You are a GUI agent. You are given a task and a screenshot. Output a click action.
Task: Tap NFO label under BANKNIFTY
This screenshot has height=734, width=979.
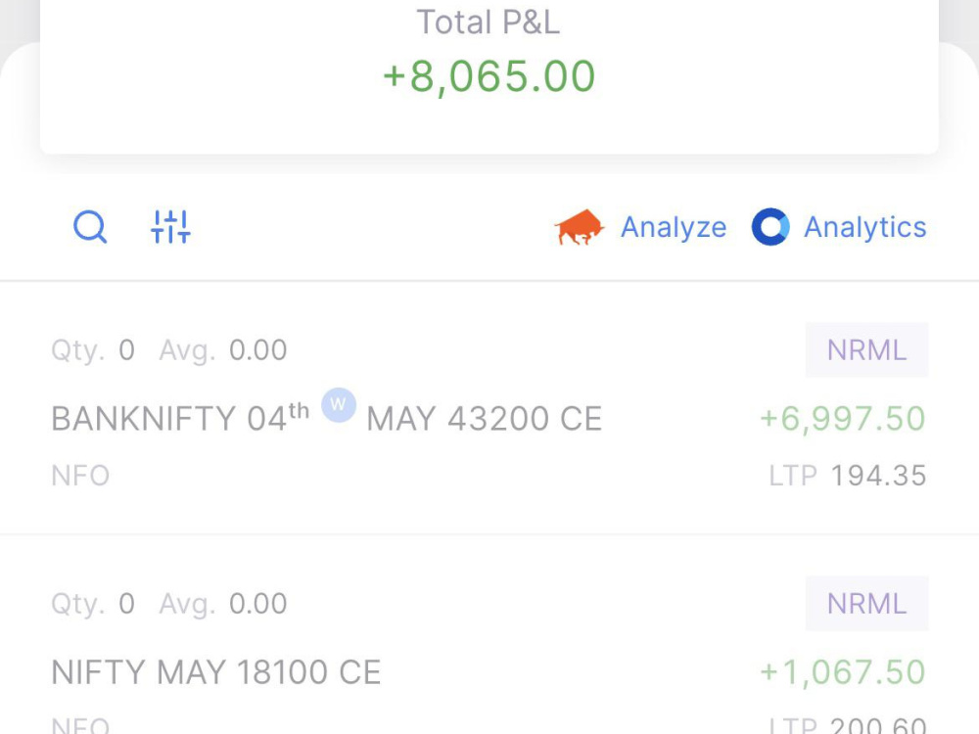(80, 476)
